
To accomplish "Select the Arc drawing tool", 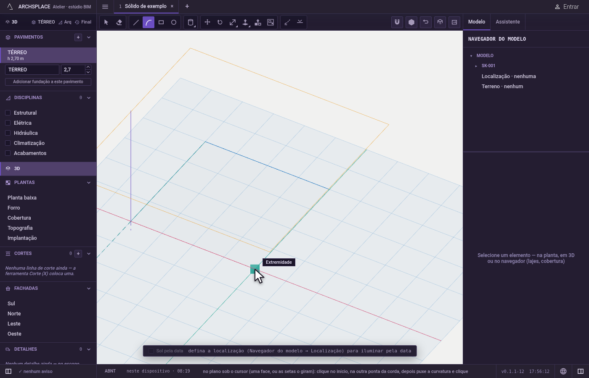I will 149,22.
